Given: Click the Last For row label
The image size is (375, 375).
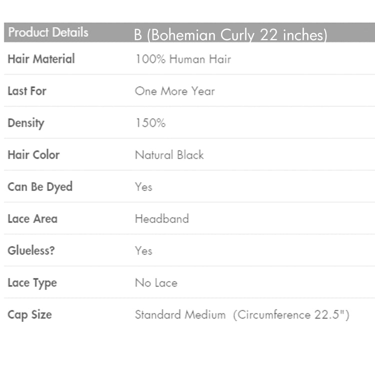Looking at the screenshot, I should coord(27,91).
